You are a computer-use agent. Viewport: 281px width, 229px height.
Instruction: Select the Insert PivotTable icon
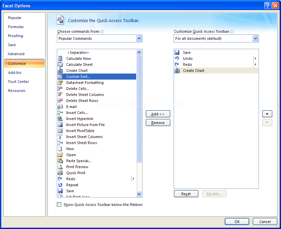60,131
